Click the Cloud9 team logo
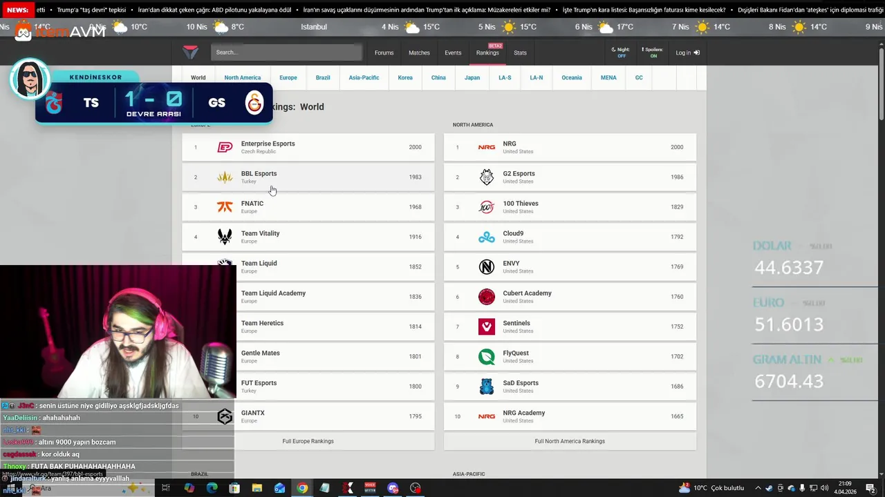This screenshot has width=885, height=497. [487, 237]
